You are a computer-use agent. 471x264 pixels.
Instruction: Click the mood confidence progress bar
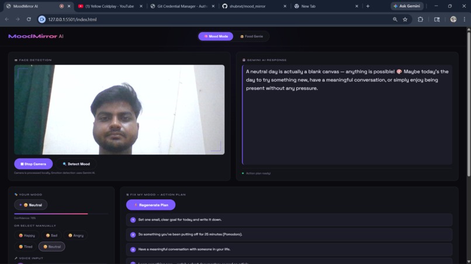[x=61, y=214]
